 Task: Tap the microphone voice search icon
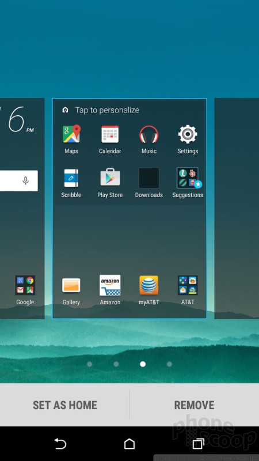(x=26, y=180)
